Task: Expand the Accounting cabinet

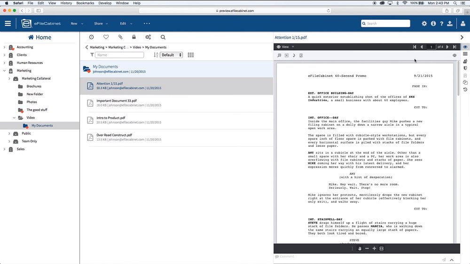Action: pyautogui.click(x=5, y=47)
